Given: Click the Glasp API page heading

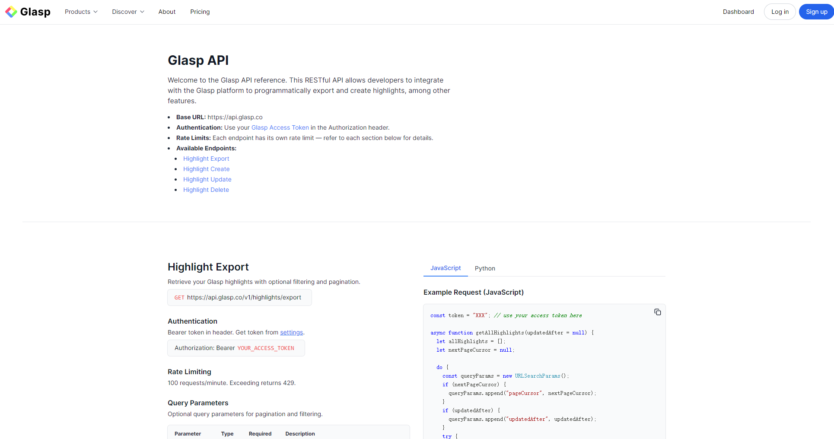Looking at the screenshot, I should click(198, 60).
